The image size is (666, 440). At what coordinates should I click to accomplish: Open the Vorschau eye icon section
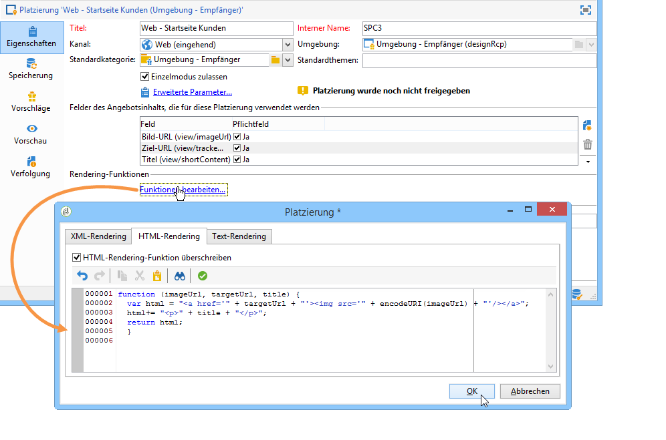pos(31,134)
